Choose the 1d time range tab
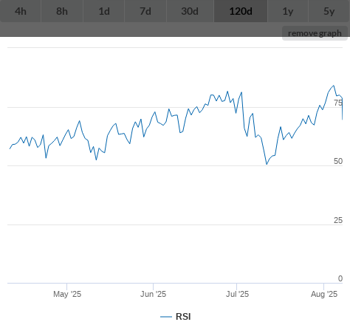Viewport: 350px width, 336px height. [x=104, y=11]
